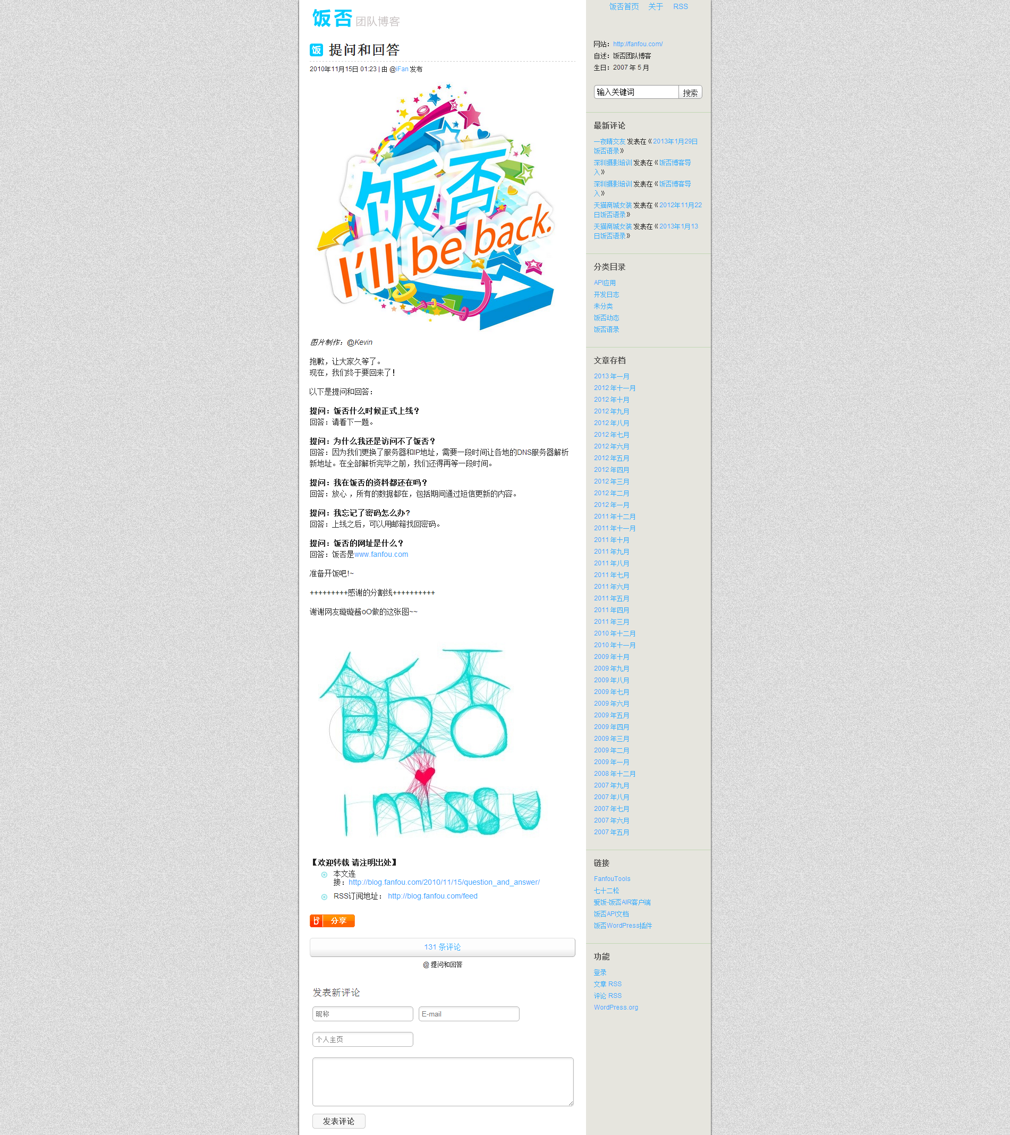1010x1135 pixels.
Task: Click image credit text 图片制作: @Kevin
Action: 341,342
